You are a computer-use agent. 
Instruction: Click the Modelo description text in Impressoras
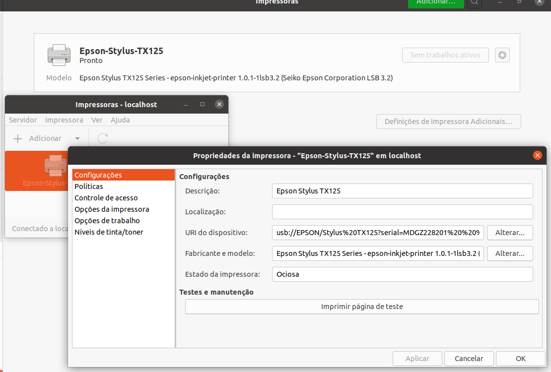click(x=236, y=78)
